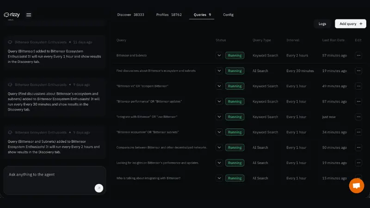
Task: Expand status dropdown for integrate with Bittensor query
Action: (x=219, y=117)
